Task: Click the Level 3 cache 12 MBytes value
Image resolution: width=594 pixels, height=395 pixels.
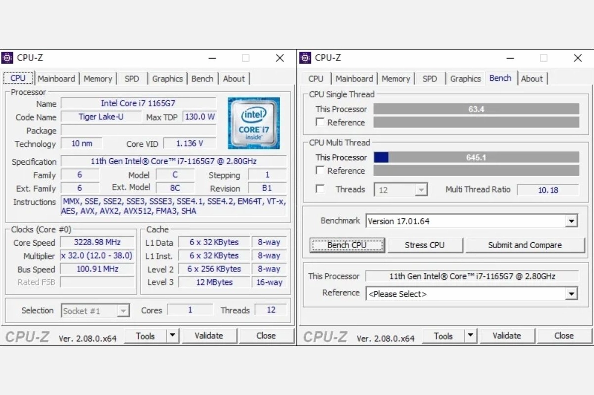Action: pyautogui.click(x=215, y=282)
